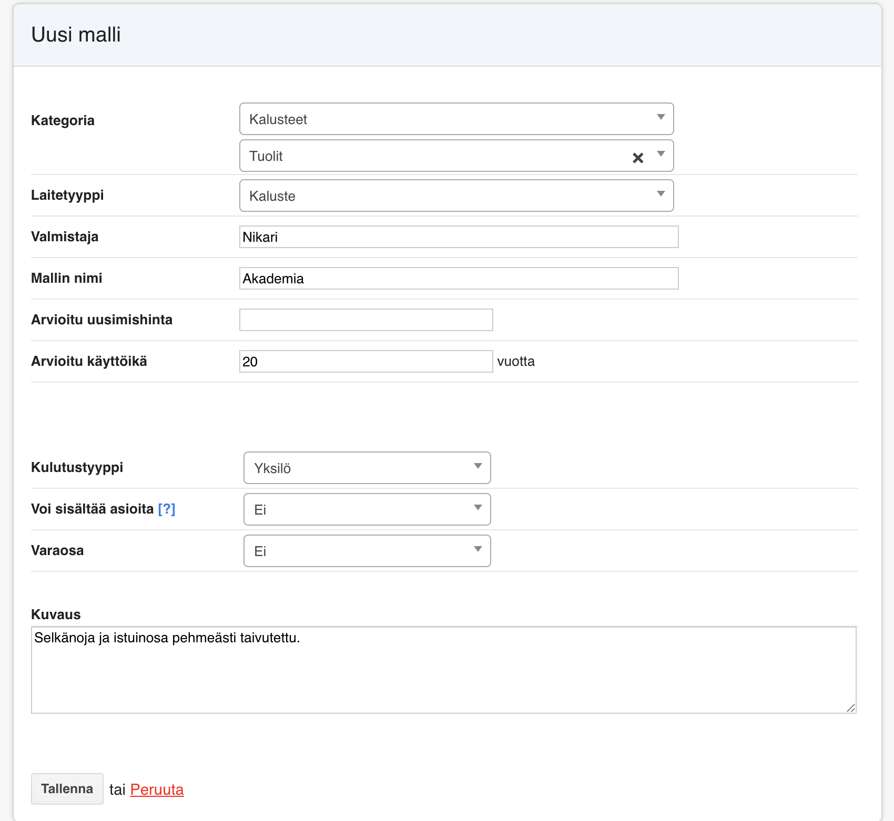The width and height of the screenshot is (894, 821).
Task: Click the Kulutustyyppi label text
Action: click(77, 467)
